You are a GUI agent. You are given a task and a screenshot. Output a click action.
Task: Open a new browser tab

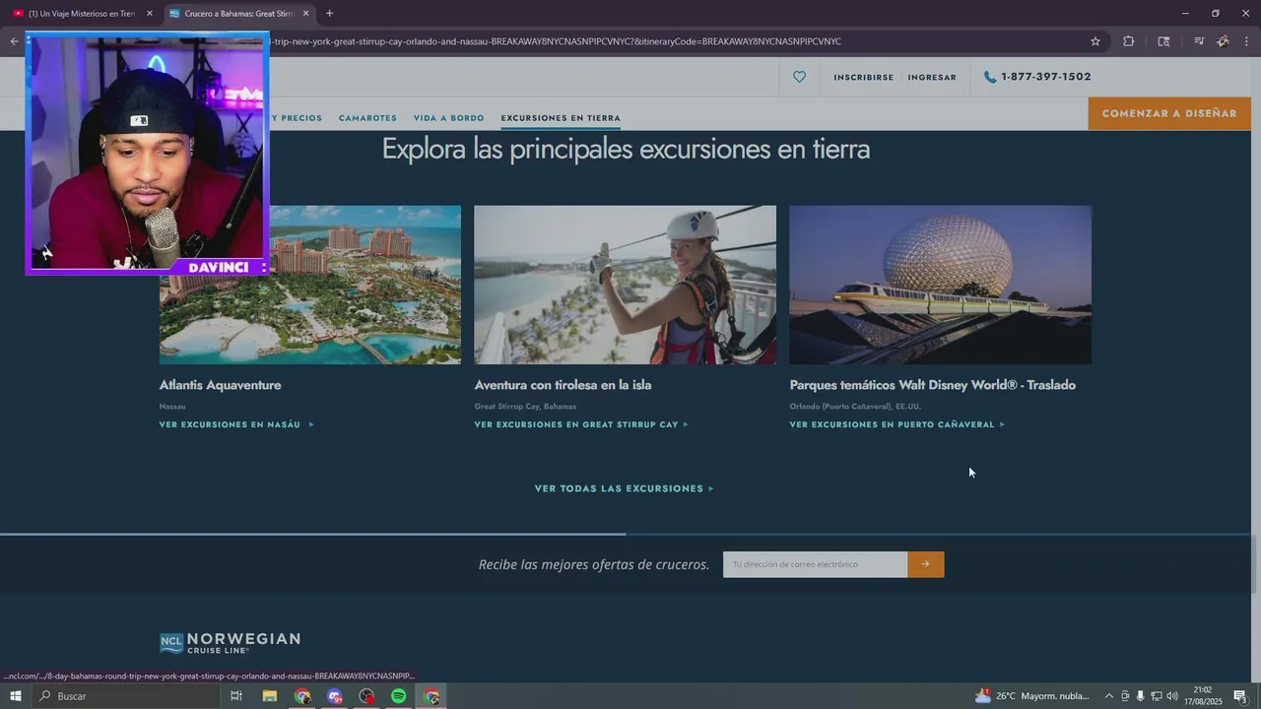[x=329, y=14]
